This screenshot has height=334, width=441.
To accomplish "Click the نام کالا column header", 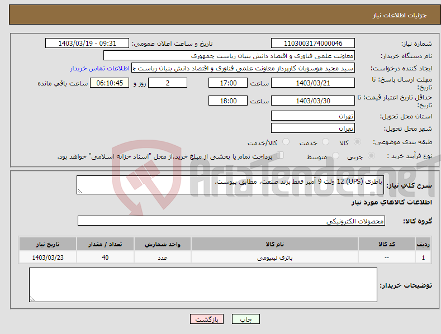I will tap(275, 244).
